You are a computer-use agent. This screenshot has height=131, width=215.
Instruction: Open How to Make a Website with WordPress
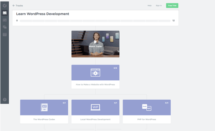click(95, 84)
